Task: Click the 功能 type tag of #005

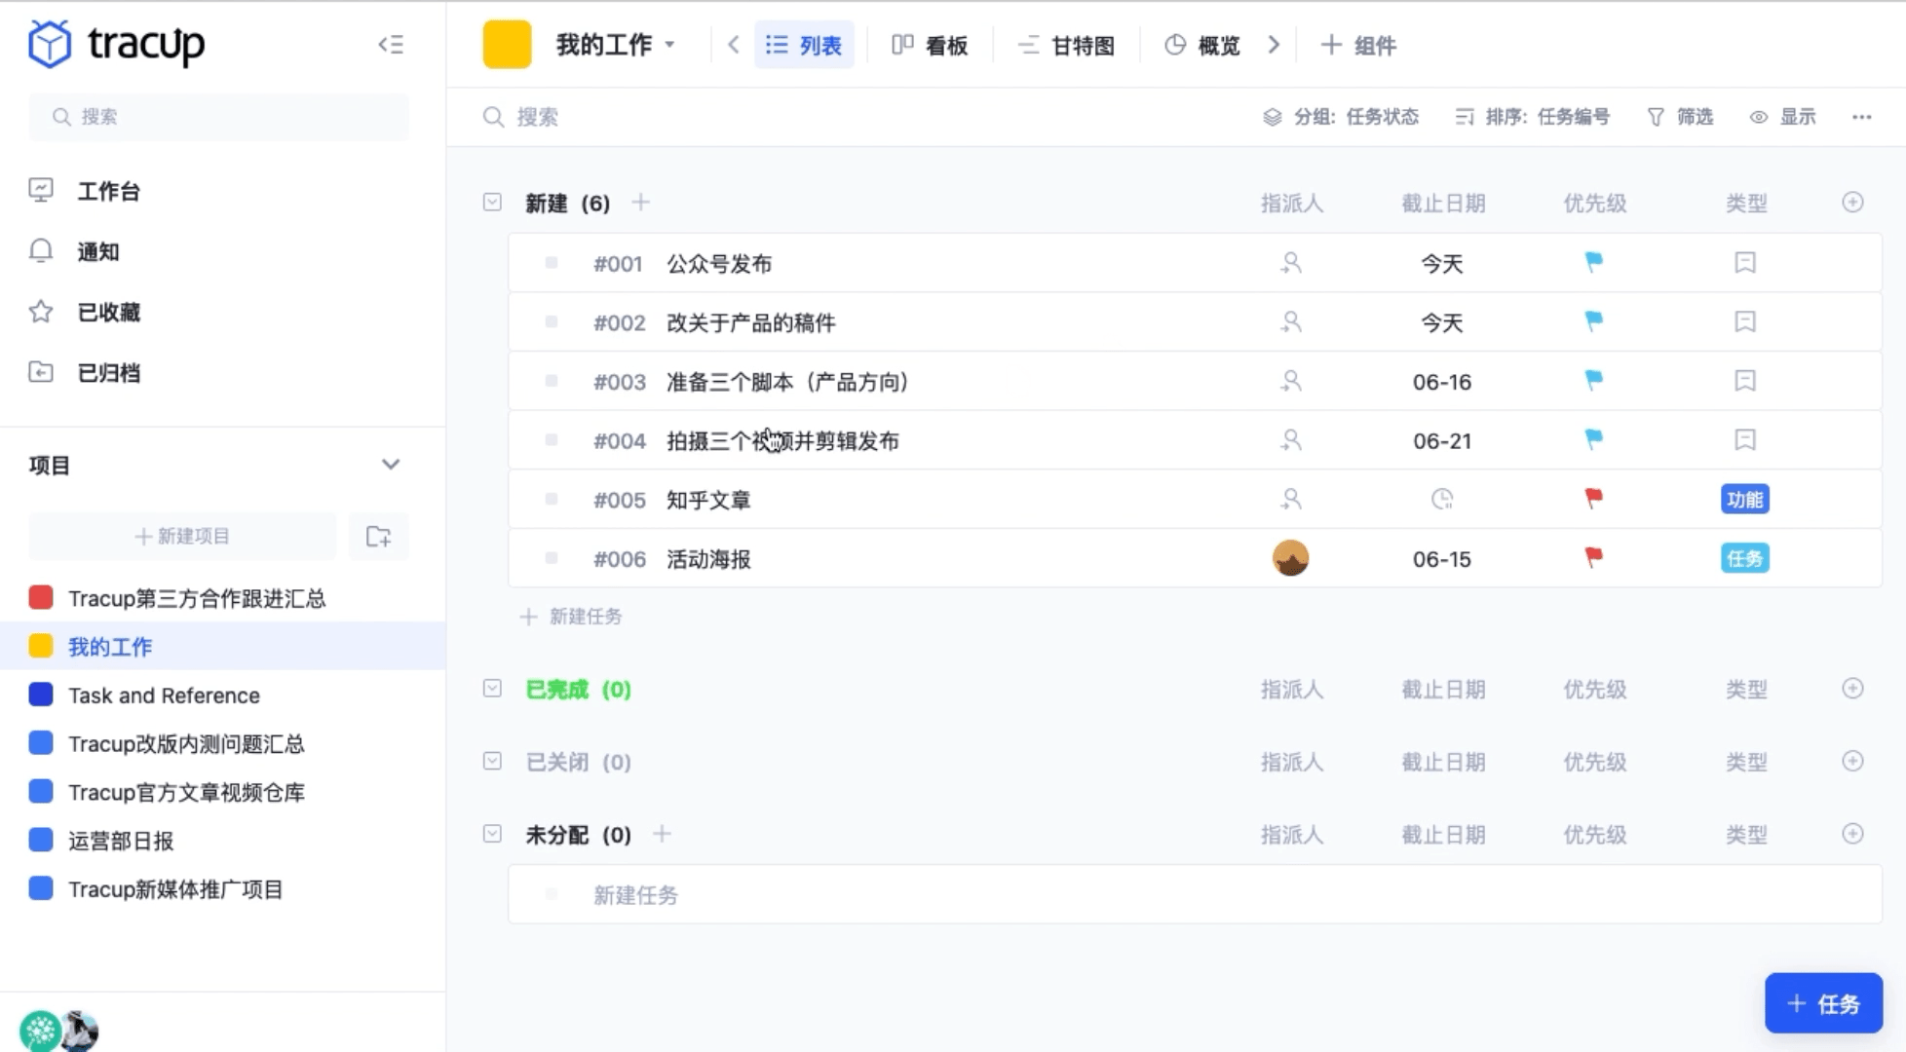Action: [x=1745, y=500]
